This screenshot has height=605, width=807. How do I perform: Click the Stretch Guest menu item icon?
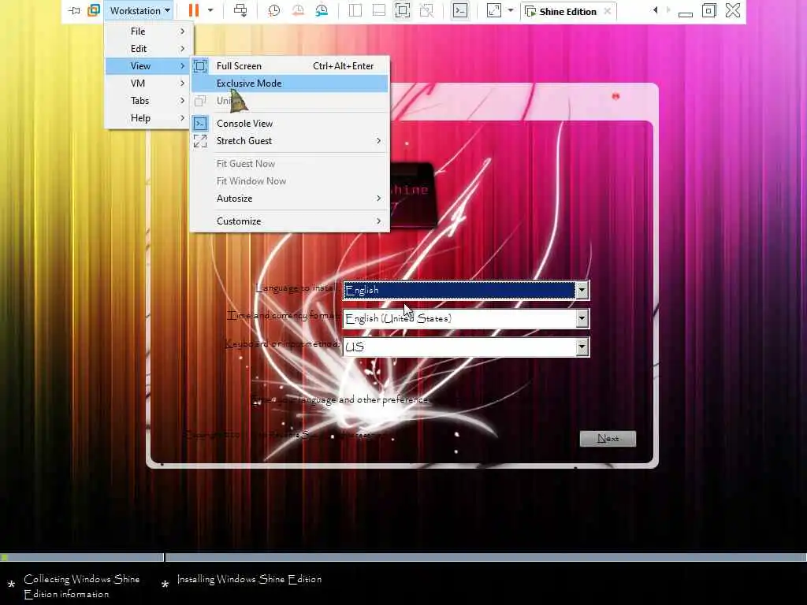point(200,141)
